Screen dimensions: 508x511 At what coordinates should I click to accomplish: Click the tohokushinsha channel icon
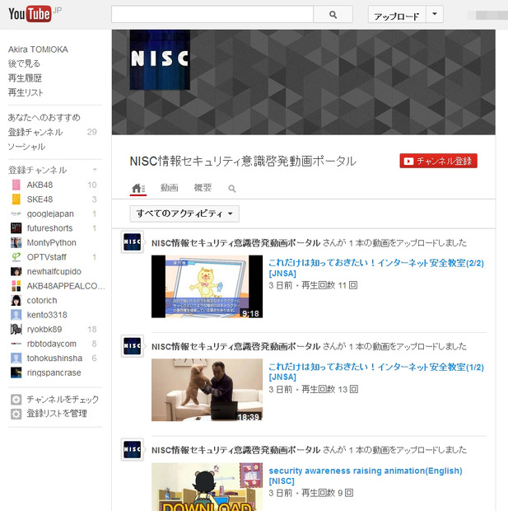16,359
